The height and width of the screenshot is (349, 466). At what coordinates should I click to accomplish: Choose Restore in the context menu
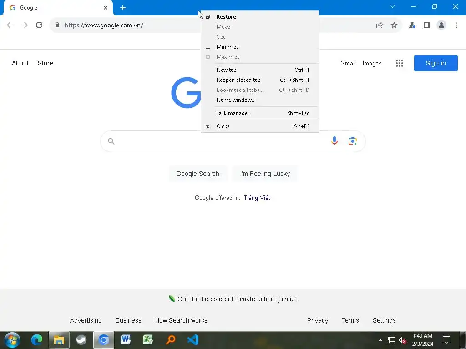pos(260,17)
